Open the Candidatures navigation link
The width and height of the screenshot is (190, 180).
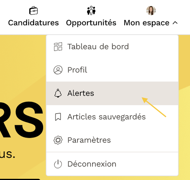pyautogui.click(x=33, y=23)
